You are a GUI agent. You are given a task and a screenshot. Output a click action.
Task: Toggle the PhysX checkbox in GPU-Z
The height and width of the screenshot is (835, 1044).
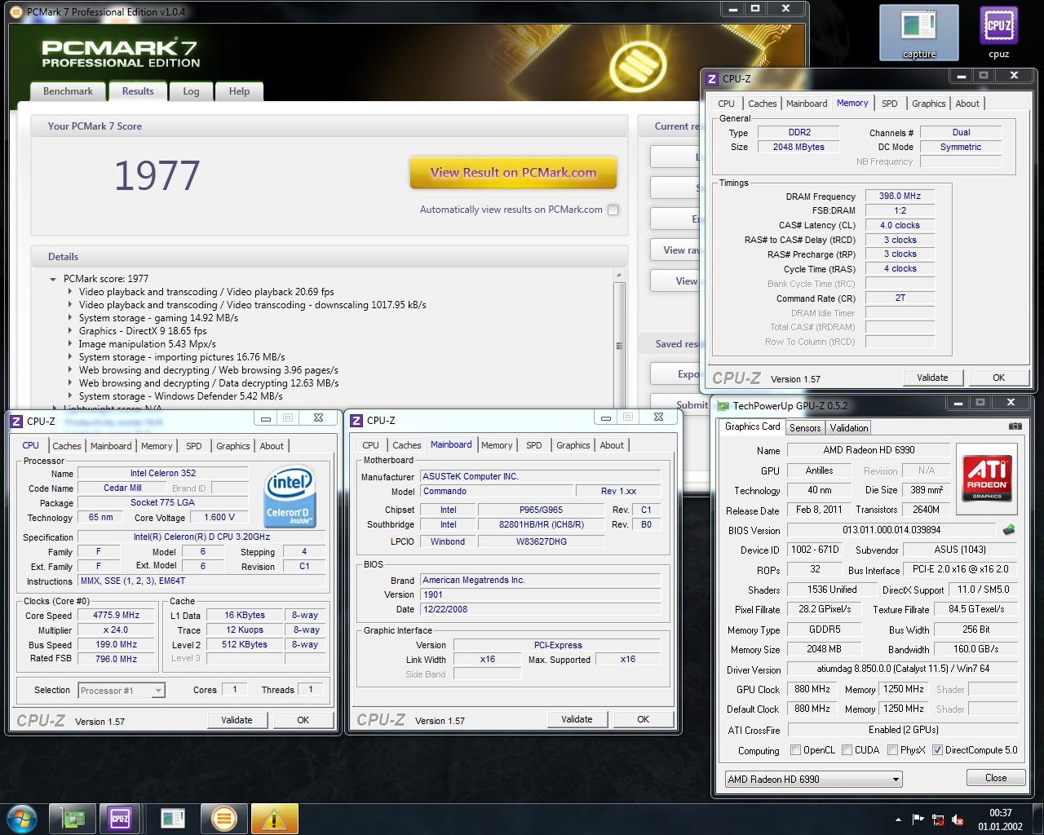(x=893, y=749)
